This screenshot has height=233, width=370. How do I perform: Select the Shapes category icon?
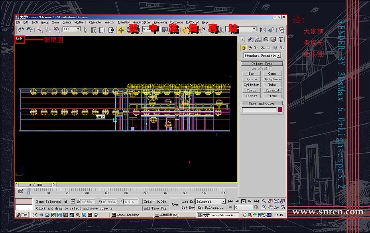[x=250, y=48]
